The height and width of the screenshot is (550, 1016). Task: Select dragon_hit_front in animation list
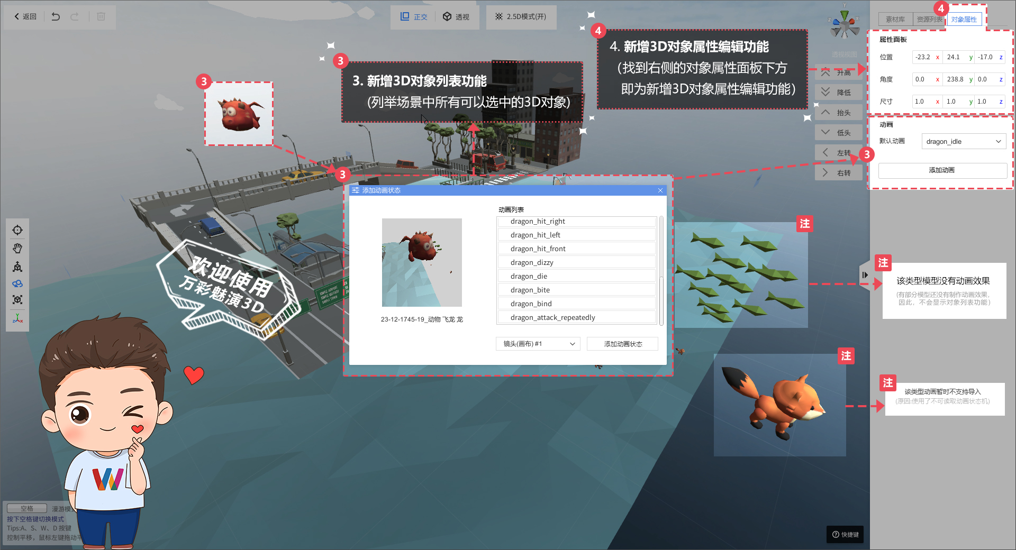tap(576, 249)
